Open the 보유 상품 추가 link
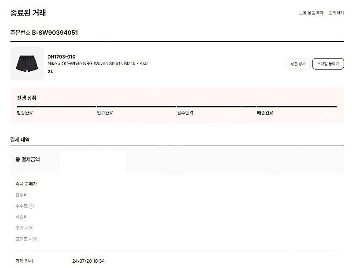The image size is (352, 268). point(311,13)
